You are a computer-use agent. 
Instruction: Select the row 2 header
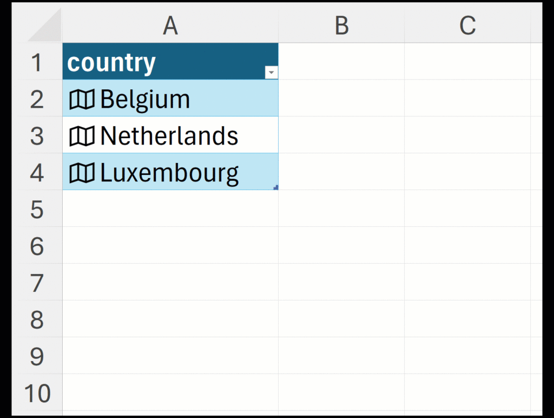tap(37, 99)
